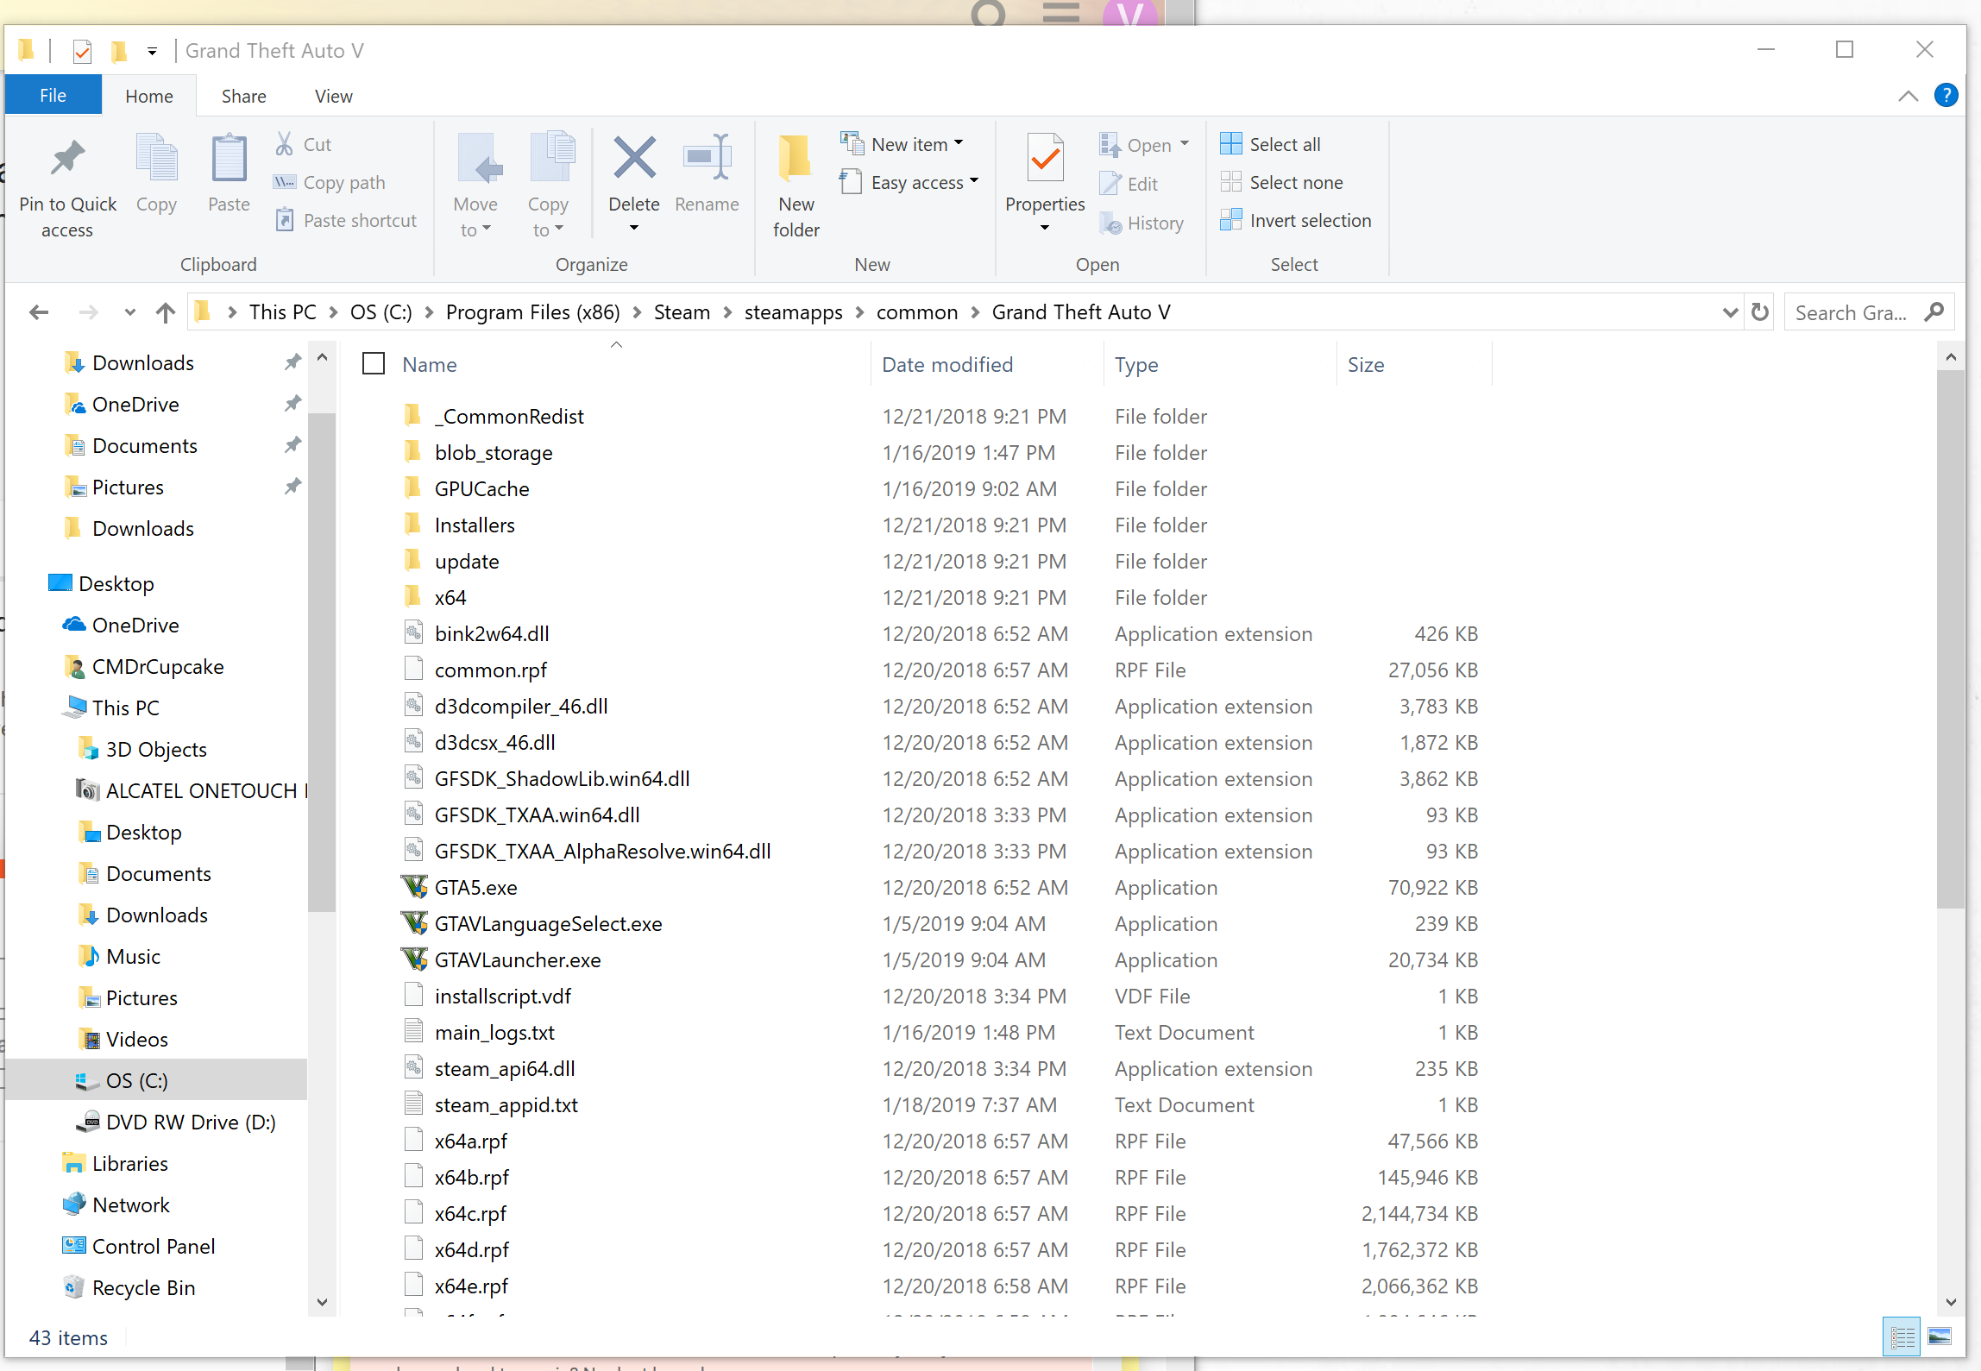Click steamapps in the breadcrumb path
The image size is (1981, 1371).
coord(793,312)
